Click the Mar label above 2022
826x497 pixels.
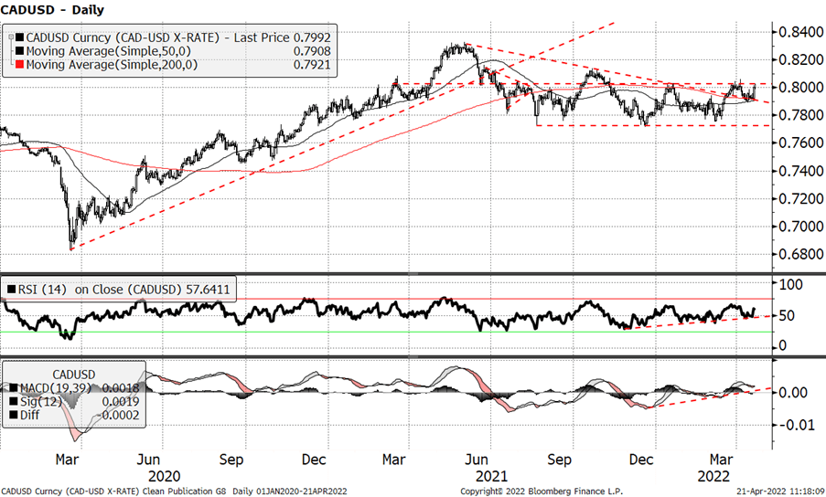pyautogui.click(x=721, y=460)
